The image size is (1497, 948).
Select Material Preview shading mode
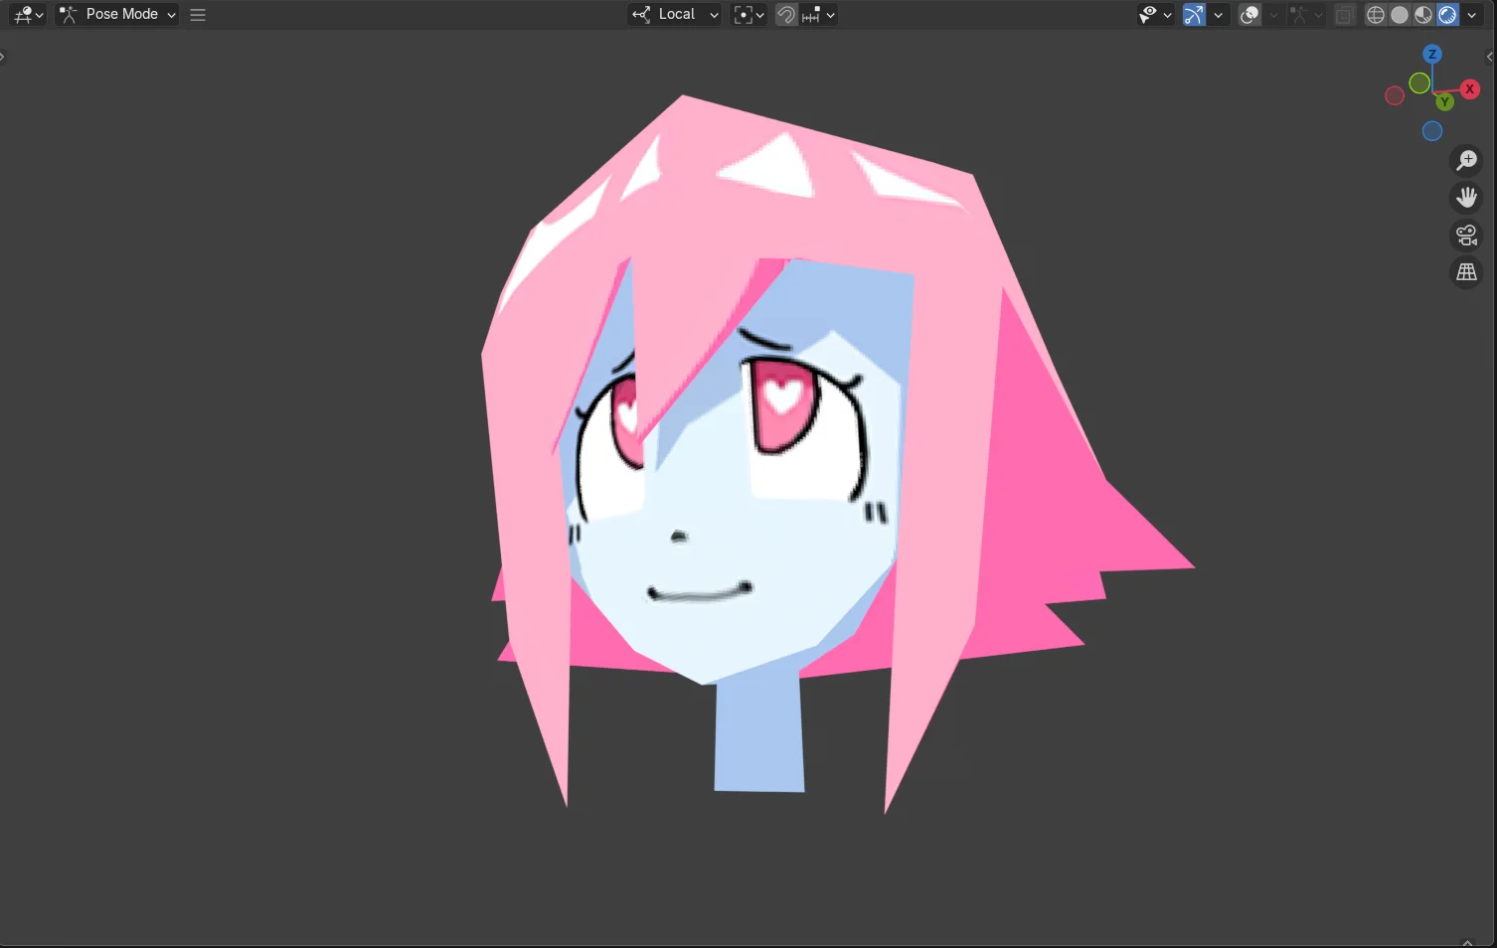tap(1422, 14)
